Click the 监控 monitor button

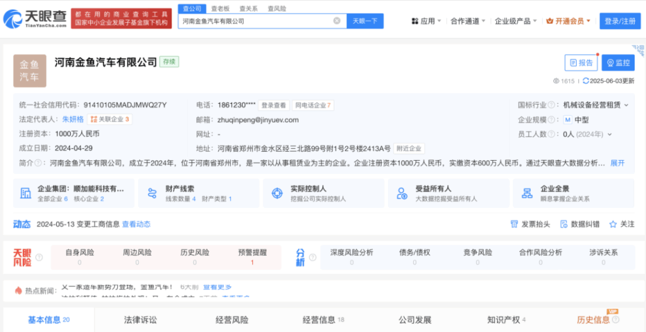point(617,63)
